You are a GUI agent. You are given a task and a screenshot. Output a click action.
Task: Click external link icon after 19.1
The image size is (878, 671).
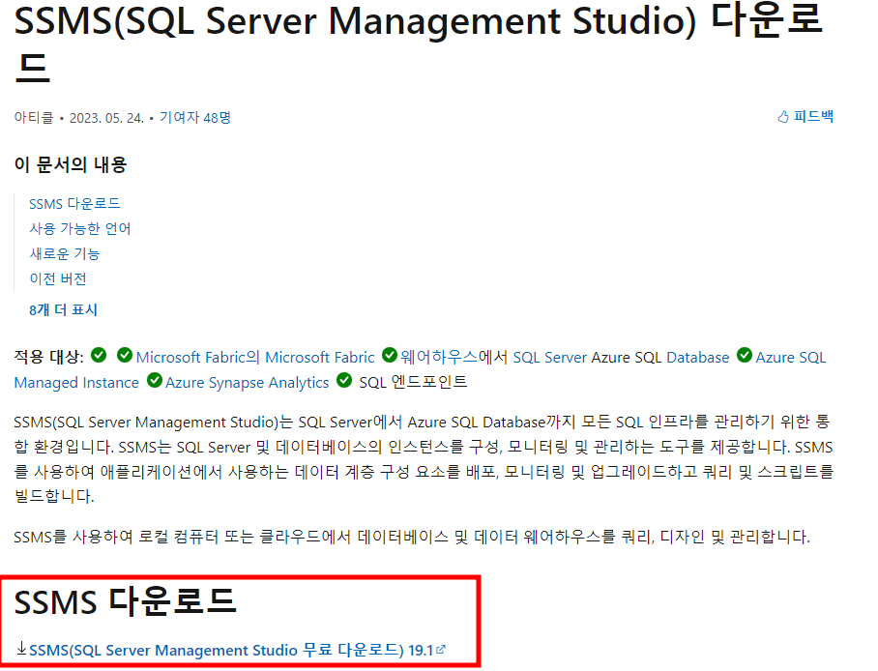[x=441, y=649]
